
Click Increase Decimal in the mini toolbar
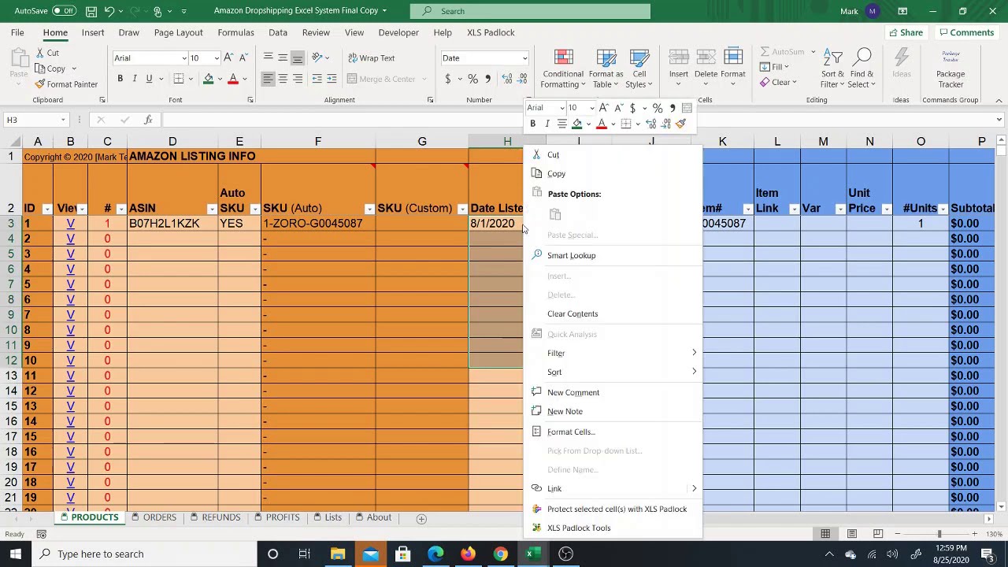click(x=651, y=124)
